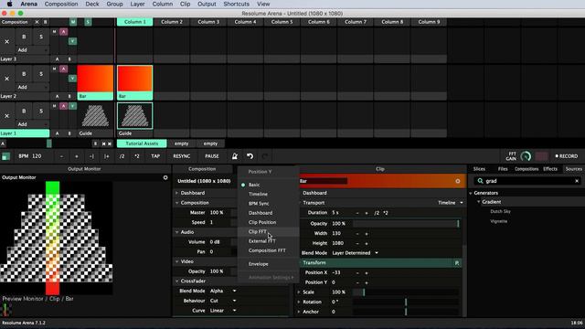Eject Layer 2 with the X button
The width and height of the screenshot is (585, 329).
tap(6, 79)
